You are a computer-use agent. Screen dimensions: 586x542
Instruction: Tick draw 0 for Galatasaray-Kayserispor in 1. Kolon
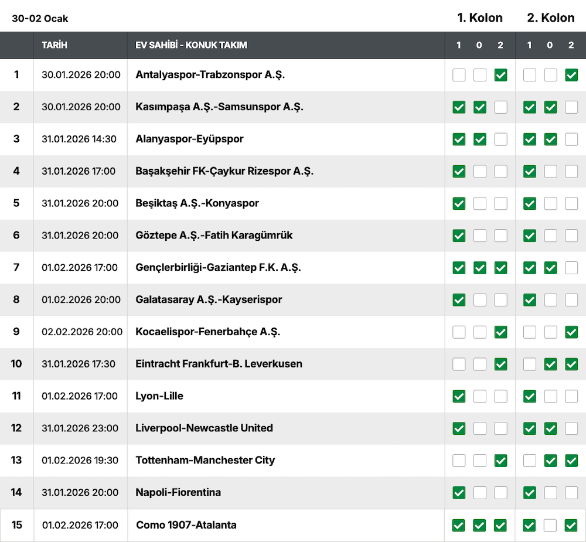click(x=480, y=300)
